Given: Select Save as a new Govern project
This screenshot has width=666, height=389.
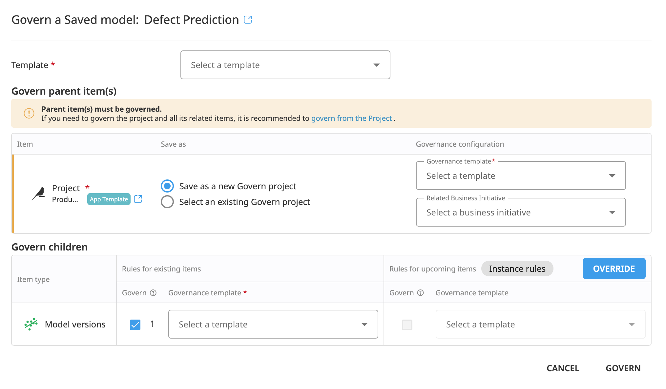Looking at the screenshot, I should point(167,186).
